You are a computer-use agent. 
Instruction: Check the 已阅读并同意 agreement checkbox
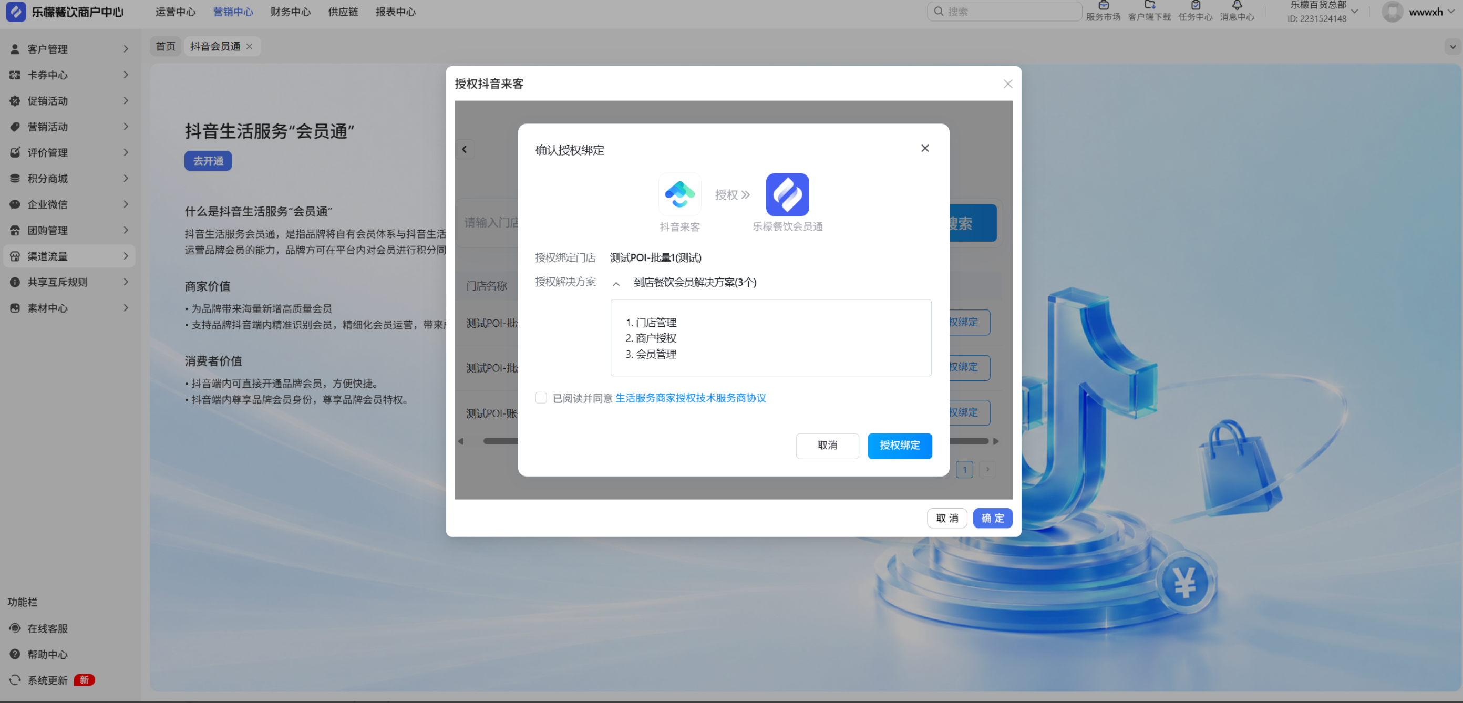pos(541,398)
